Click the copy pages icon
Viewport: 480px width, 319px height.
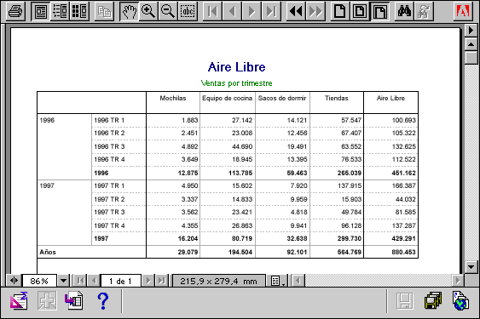pyautogui.click(x=104, y=12)
